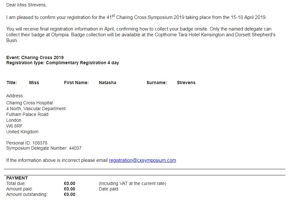This screenshot has height=202, width=288.
Task: Click the 'Date paid:' label
Action: coord(109,189)
